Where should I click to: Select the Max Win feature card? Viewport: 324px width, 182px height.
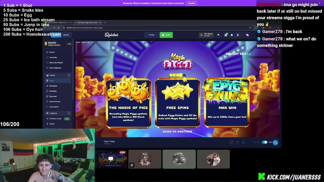tap(227, 102)
